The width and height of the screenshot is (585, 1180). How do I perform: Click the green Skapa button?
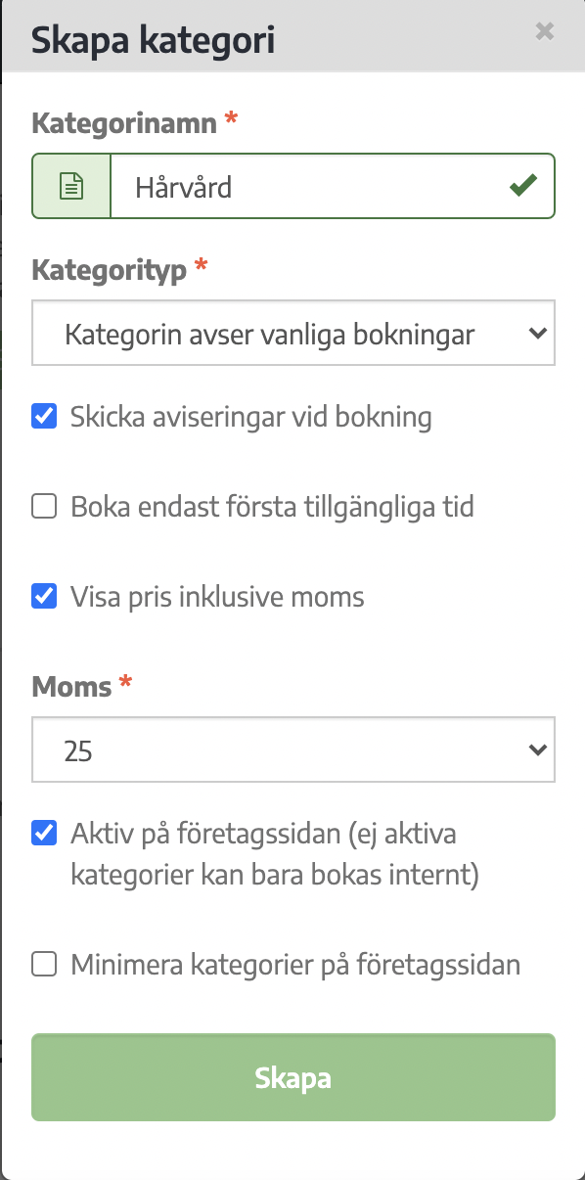pyautogui.click(x=293, y=1077)
